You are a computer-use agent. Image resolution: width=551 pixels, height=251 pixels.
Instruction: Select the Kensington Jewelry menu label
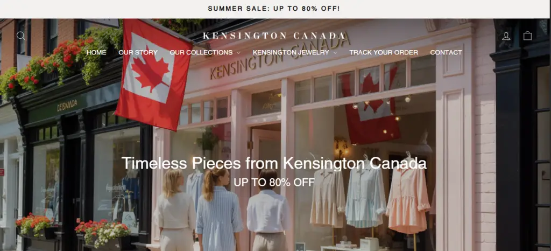point(291,52)
